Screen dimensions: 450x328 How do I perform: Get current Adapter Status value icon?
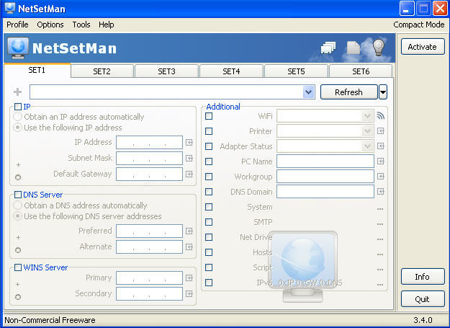coord(381,146)
